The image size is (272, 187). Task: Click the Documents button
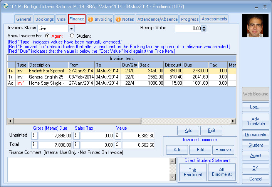[256, 135]
